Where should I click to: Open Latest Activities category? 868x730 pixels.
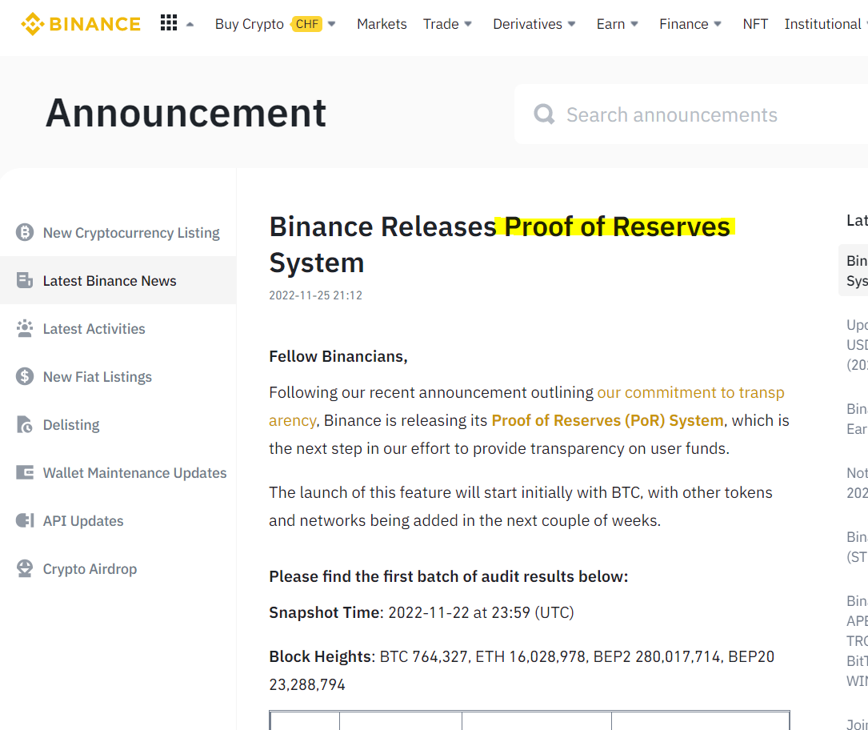click(94, 329)
